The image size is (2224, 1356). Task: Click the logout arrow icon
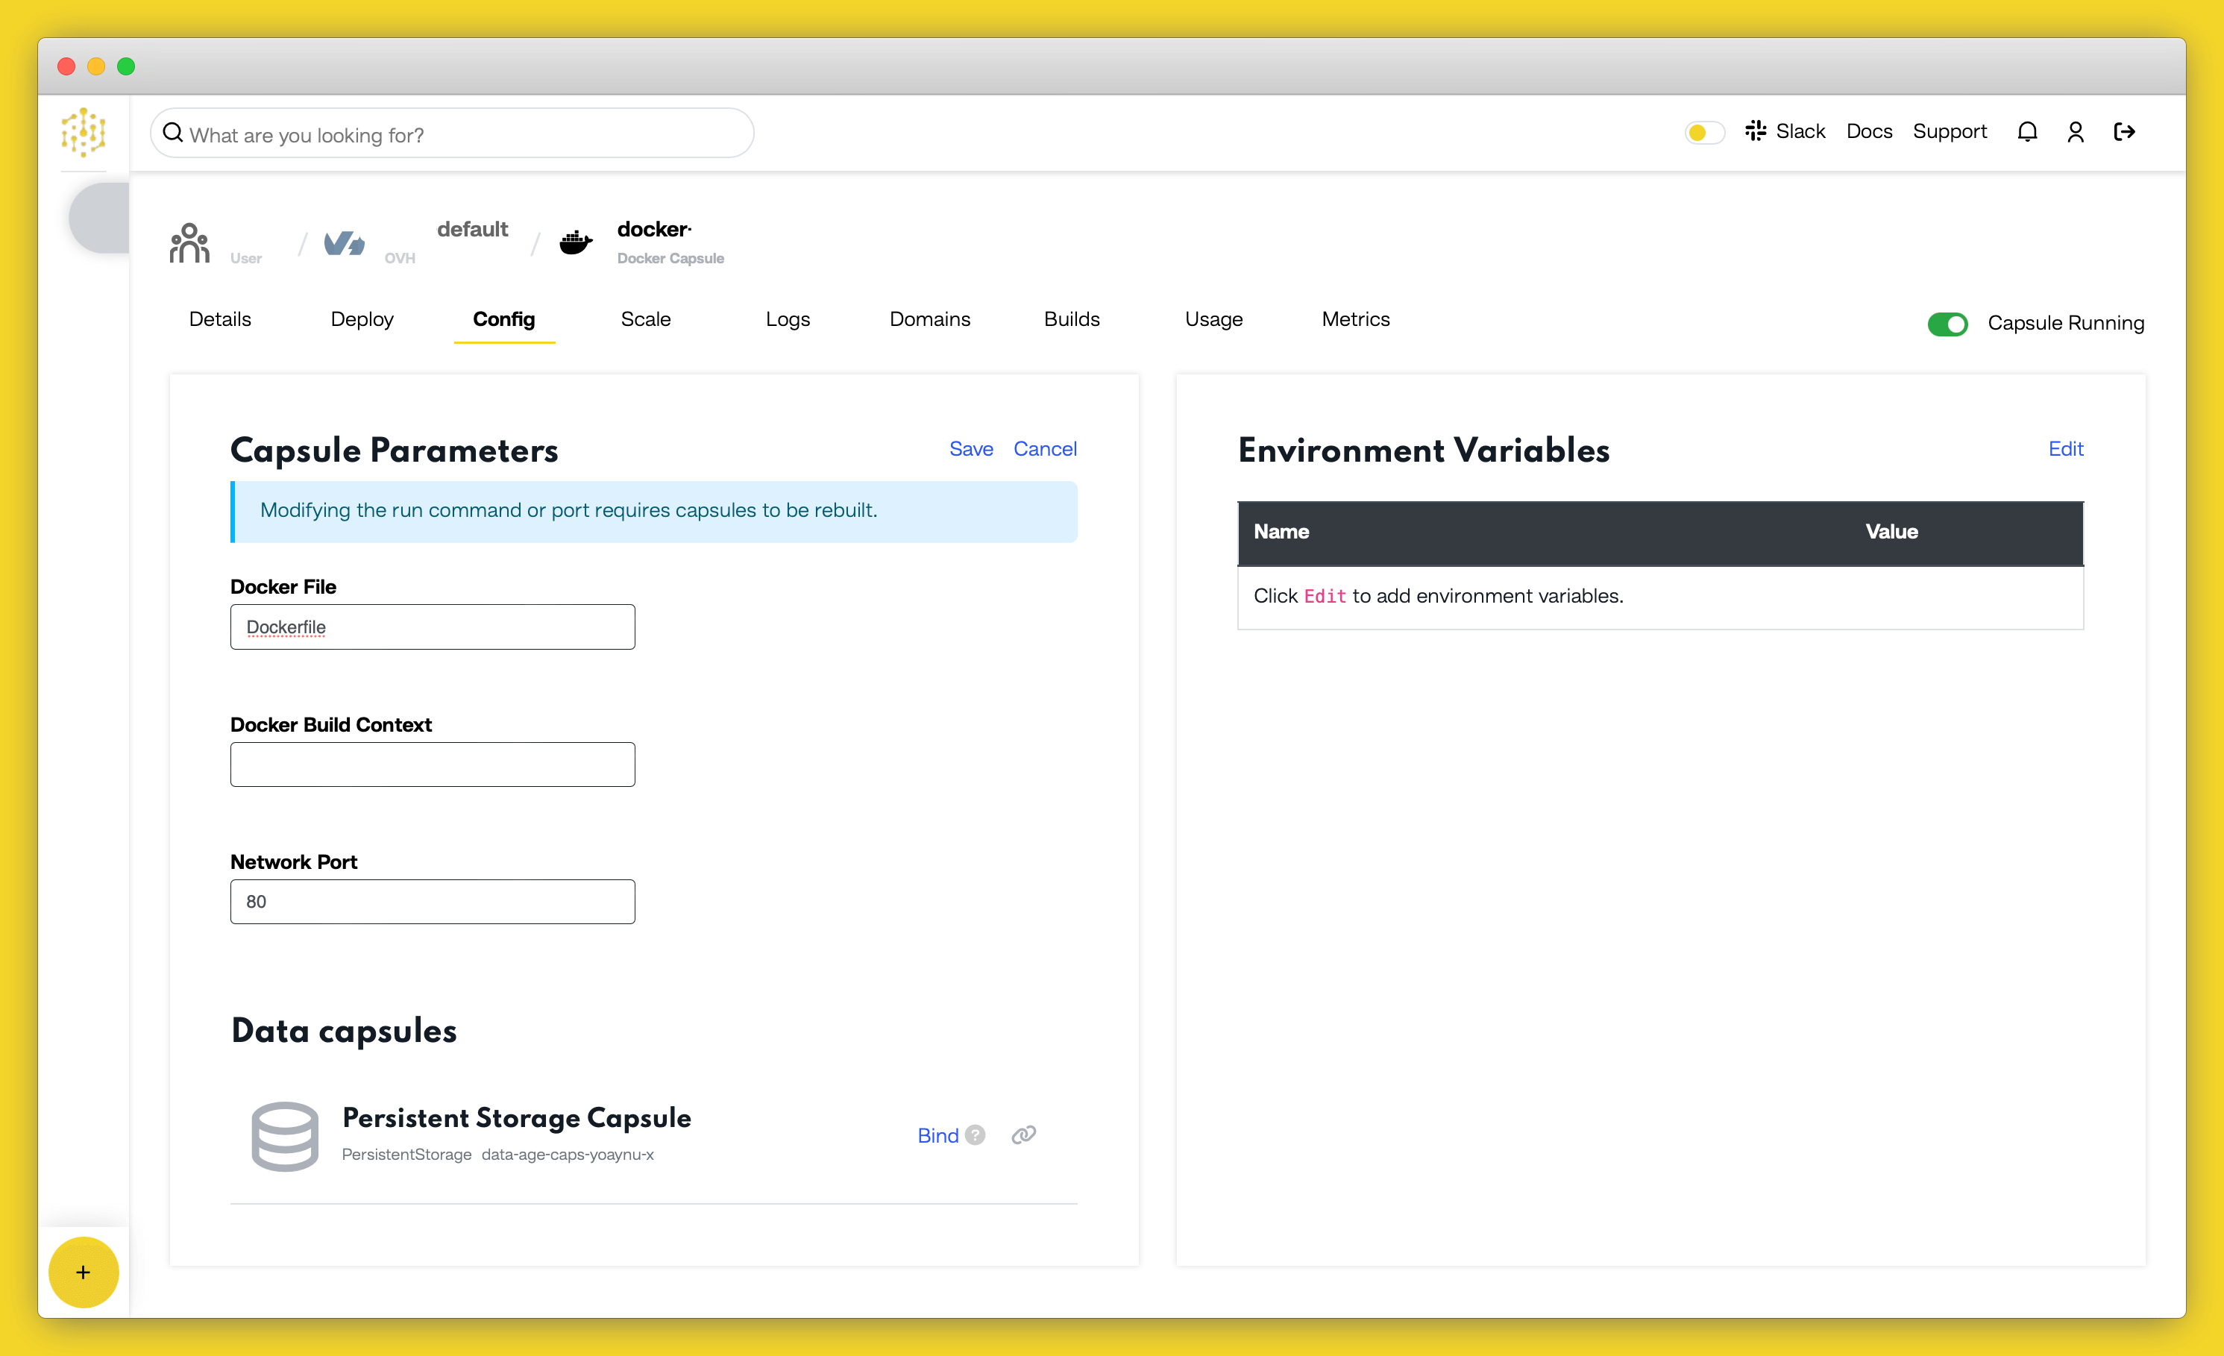coord(2124,132)
